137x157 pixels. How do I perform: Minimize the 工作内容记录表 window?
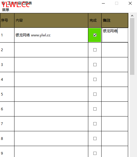pos(103,3)
